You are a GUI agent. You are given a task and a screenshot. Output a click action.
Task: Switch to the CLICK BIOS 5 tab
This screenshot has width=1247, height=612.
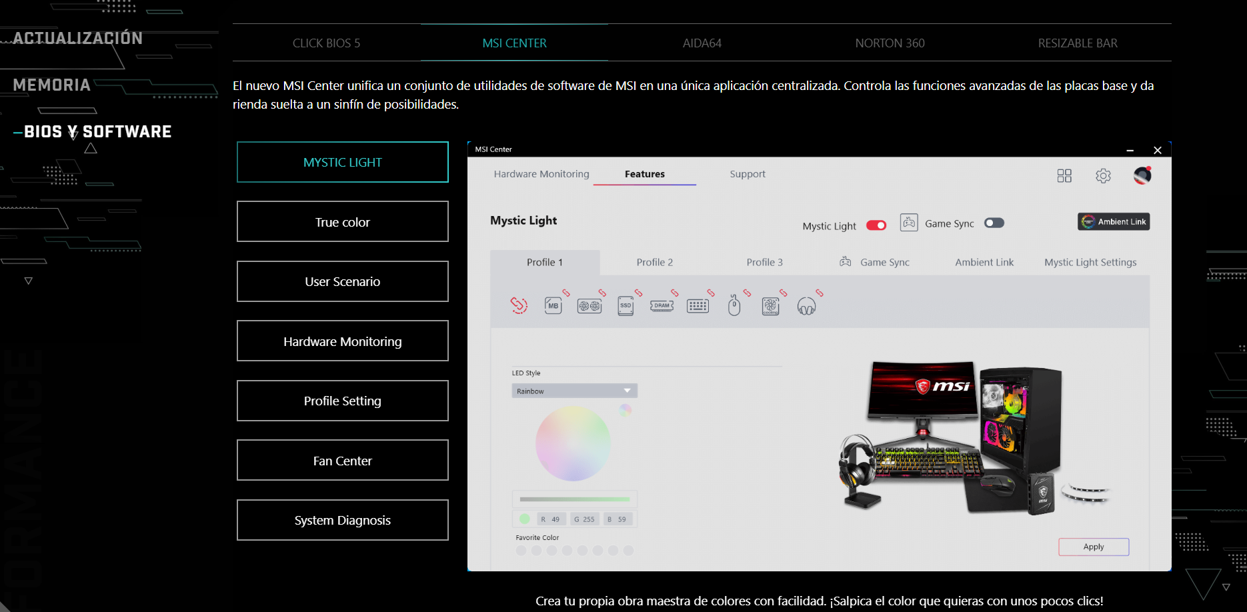point(326,43)
